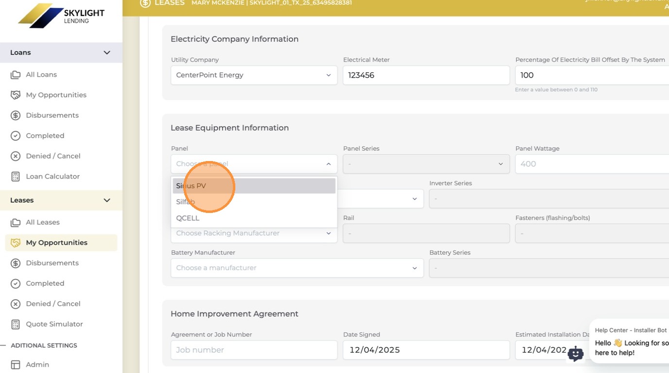Screen dimensions: 669x373
Task: Click 'ADITIONAL SETTINGS' sidebar label
Action: pyautogui.click(x=44, y=345)
